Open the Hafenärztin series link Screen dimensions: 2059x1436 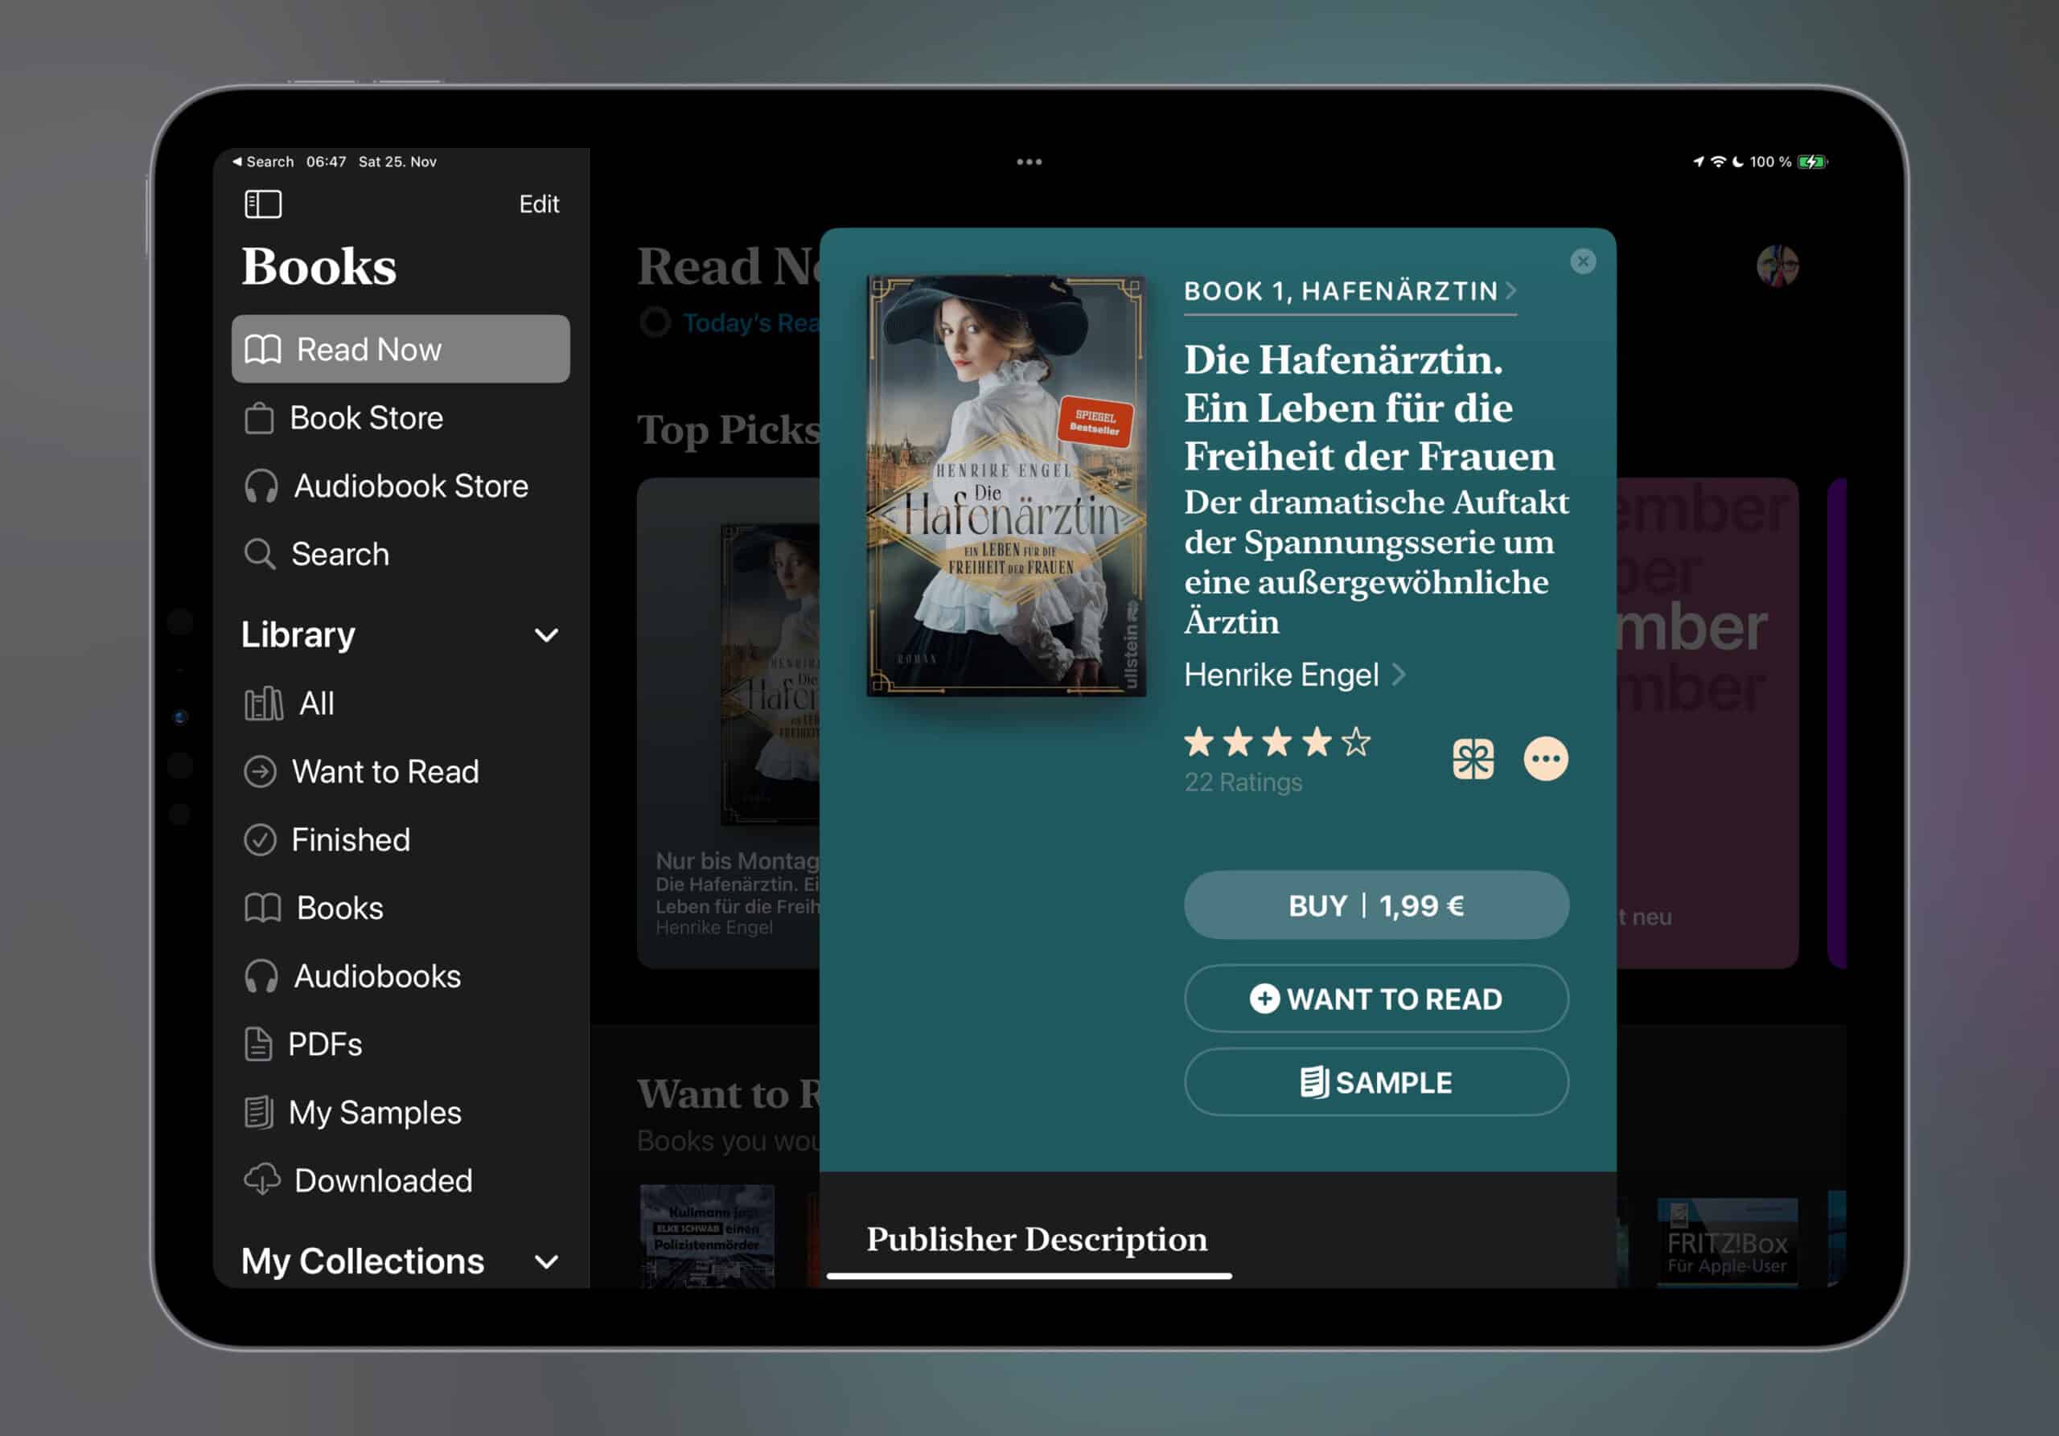coord(1350,291)
